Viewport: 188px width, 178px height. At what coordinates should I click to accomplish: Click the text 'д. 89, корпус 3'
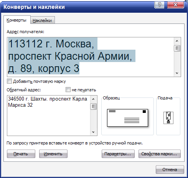[x=44, y=68]
